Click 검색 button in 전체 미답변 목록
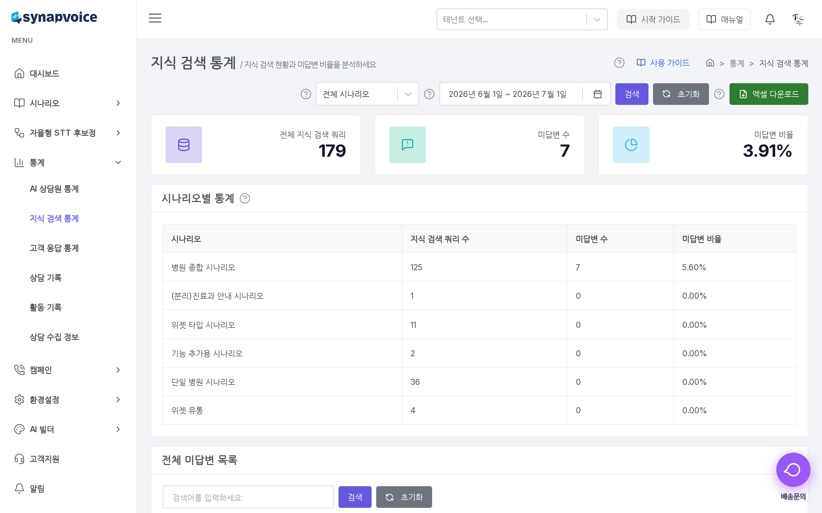The height and width of the screenshot is (513, 822). 355,497
